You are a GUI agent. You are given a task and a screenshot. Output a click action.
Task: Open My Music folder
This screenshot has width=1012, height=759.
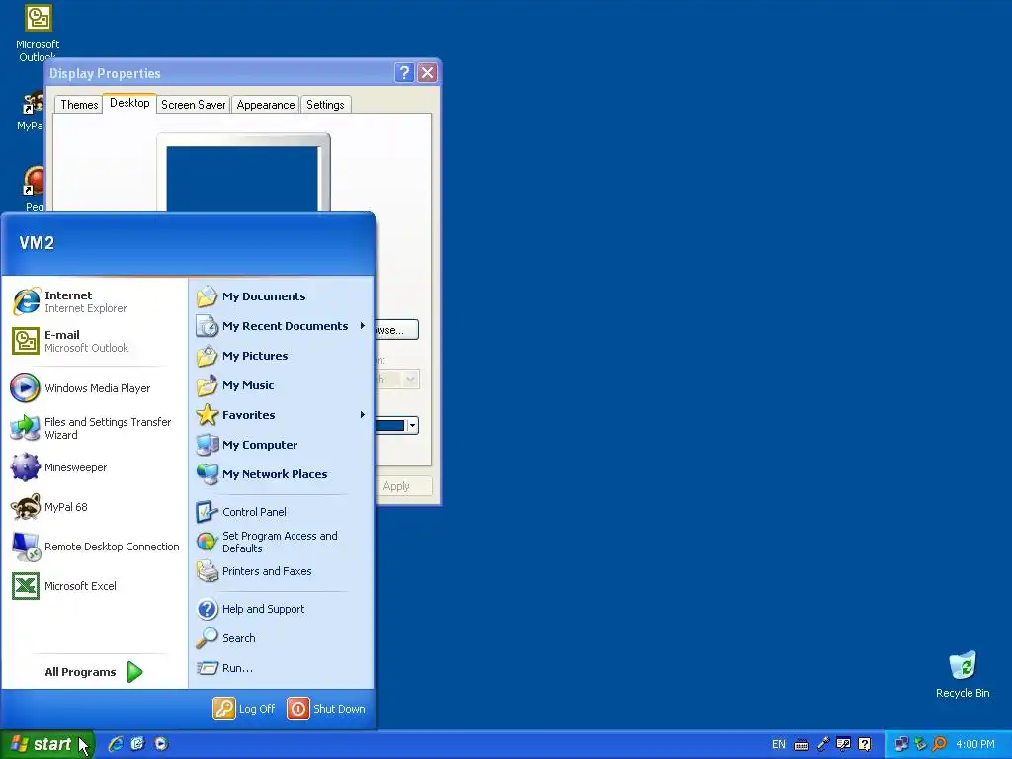pos(282,385)
